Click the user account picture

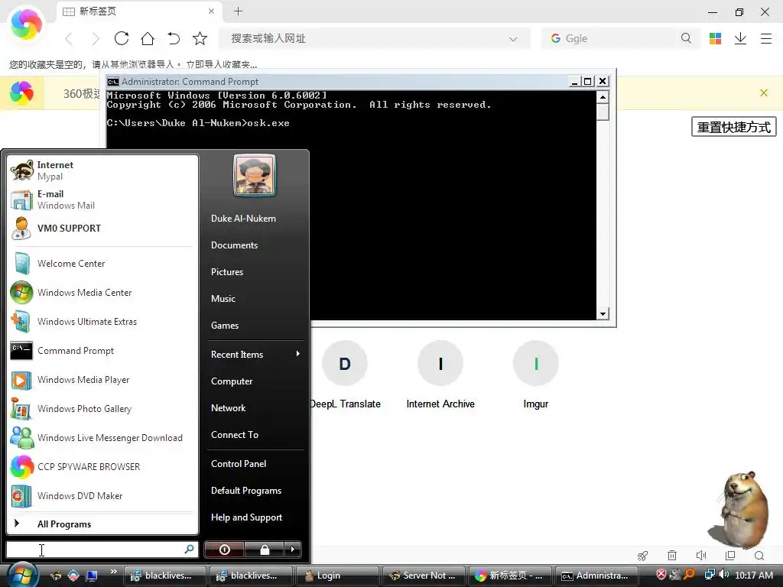tap(255, 175)
